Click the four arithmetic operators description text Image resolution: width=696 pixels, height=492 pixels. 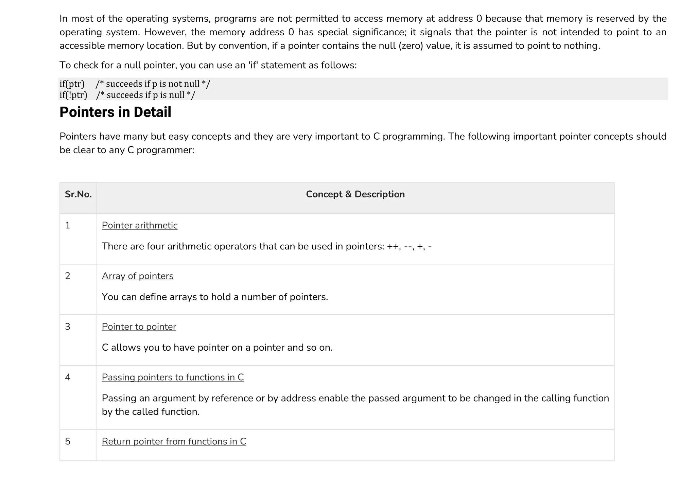click(266, 246)
